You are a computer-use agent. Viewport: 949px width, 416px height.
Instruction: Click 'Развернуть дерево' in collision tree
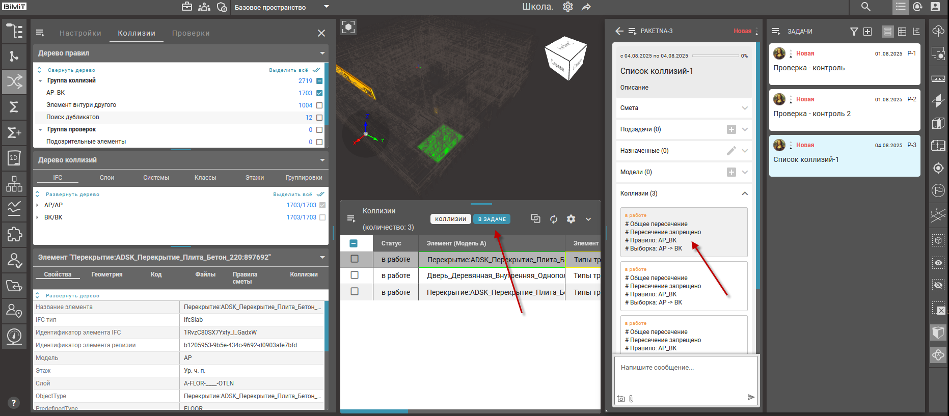72,195
